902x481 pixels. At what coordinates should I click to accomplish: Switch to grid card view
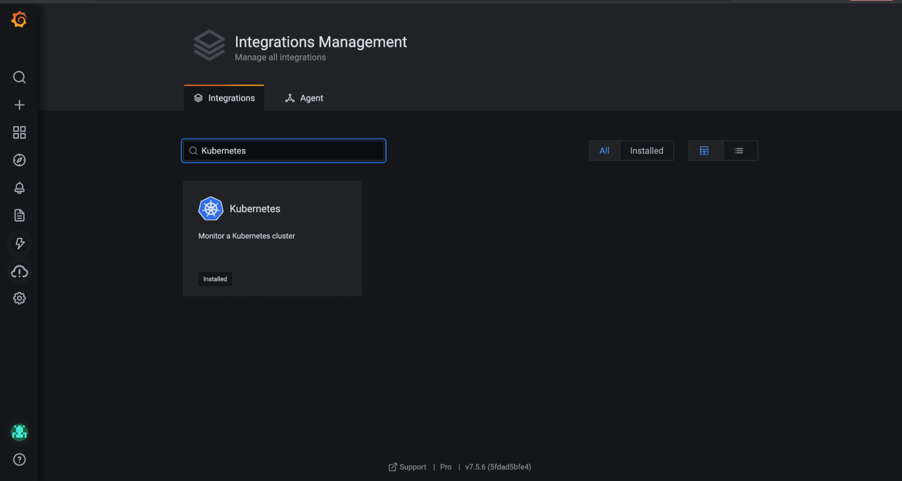(x=704, y=151)
